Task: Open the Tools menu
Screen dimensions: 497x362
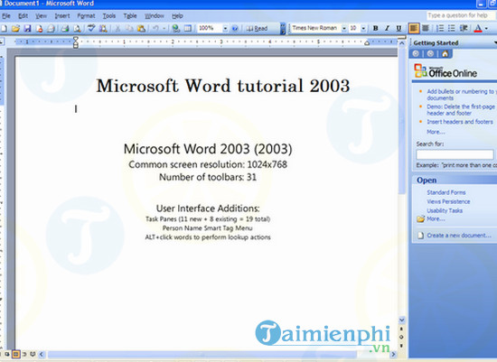Action: tap(109, 15)
